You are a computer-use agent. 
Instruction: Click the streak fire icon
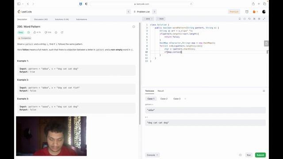click(254, 12)
